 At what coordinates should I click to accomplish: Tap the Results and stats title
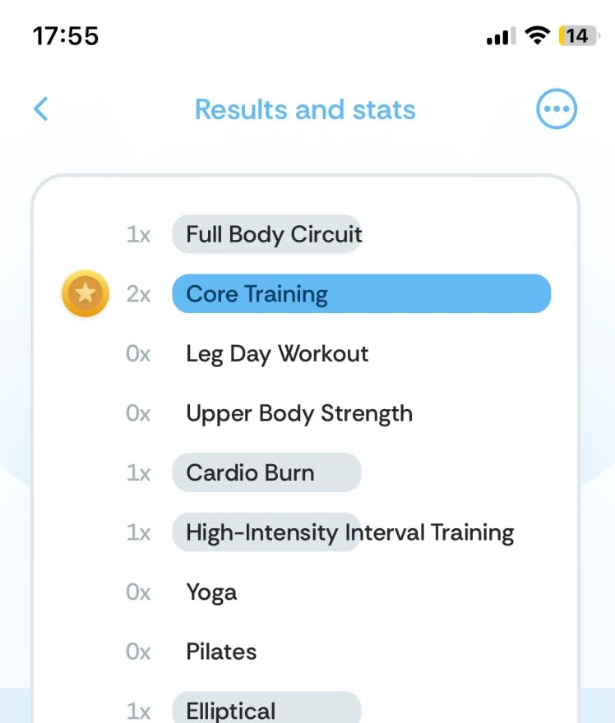click(x=305, y=108)
